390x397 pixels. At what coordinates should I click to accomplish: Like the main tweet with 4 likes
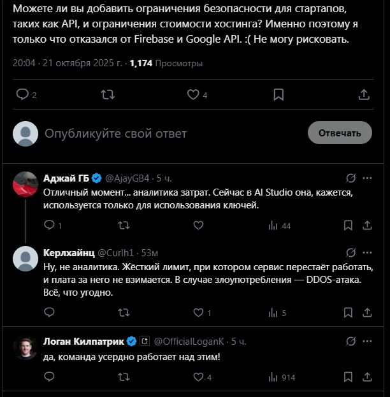coord(194,94)
